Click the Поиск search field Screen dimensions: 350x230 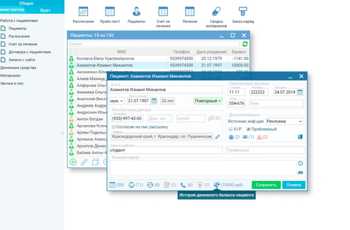point(153,44)
